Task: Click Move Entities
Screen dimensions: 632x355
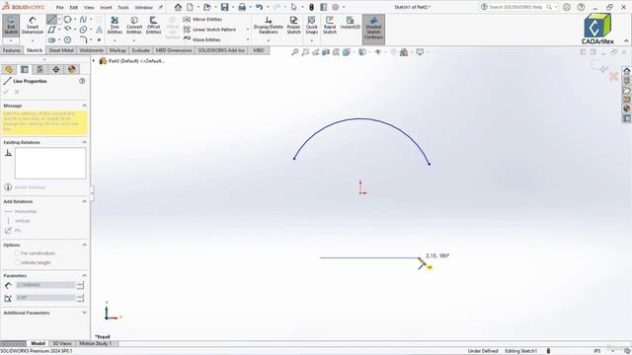Action: [201, 39]
